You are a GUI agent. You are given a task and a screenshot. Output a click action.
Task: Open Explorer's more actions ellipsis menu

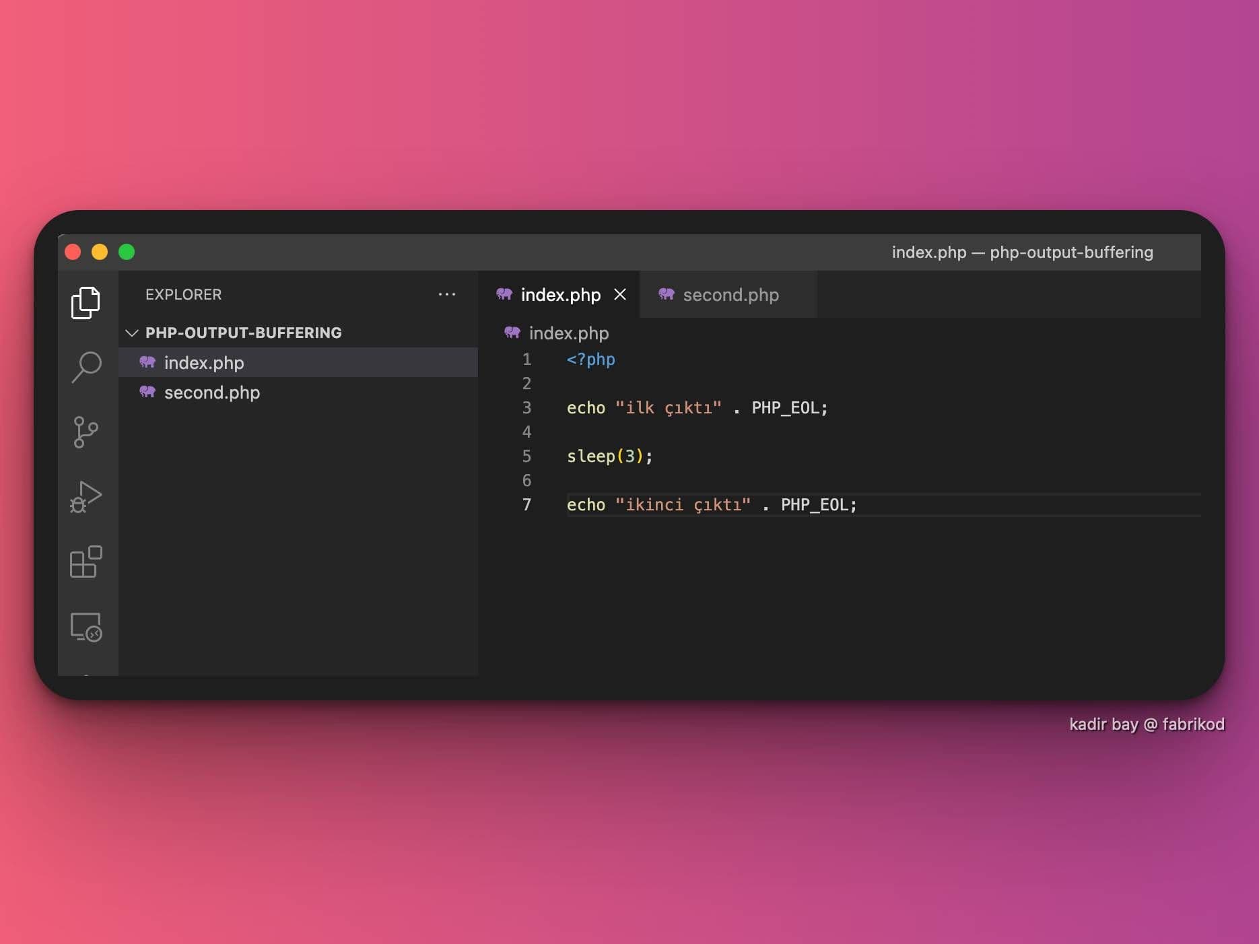pyautogui.click(x=446, y=294)
